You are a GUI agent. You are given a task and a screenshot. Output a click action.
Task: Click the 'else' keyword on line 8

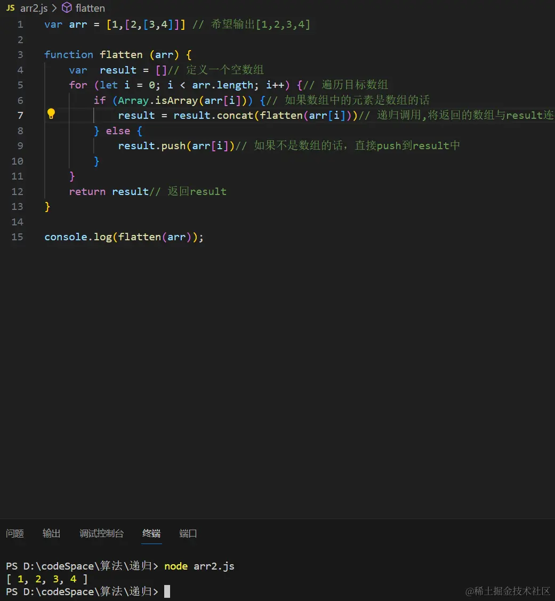118,131
